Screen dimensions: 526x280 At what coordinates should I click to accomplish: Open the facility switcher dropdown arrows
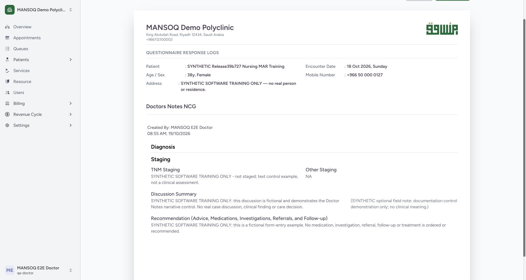(71, 10)
